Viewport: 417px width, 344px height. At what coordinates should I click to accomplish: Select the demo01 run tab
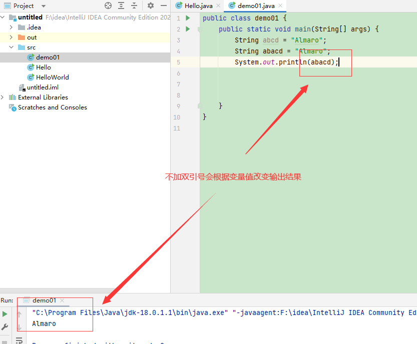click(x=44, y=300)
